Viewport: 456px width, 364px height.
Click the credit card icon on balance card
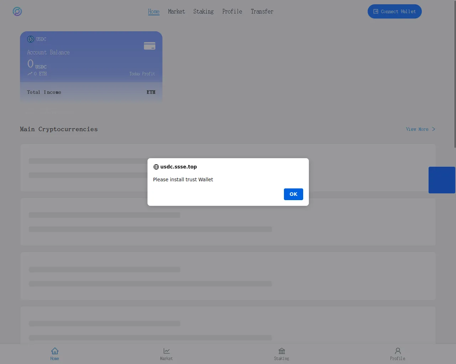click(x=149, y=46)
